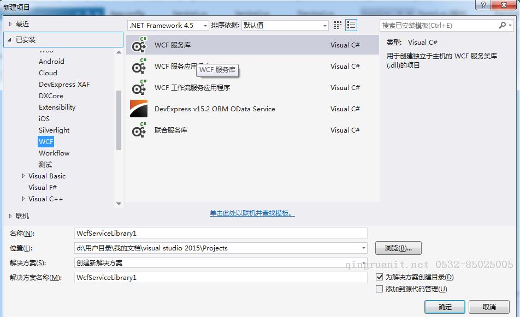This screenshot has width=520, height=317.
Task: Select DXCore category
Action: 51,95
